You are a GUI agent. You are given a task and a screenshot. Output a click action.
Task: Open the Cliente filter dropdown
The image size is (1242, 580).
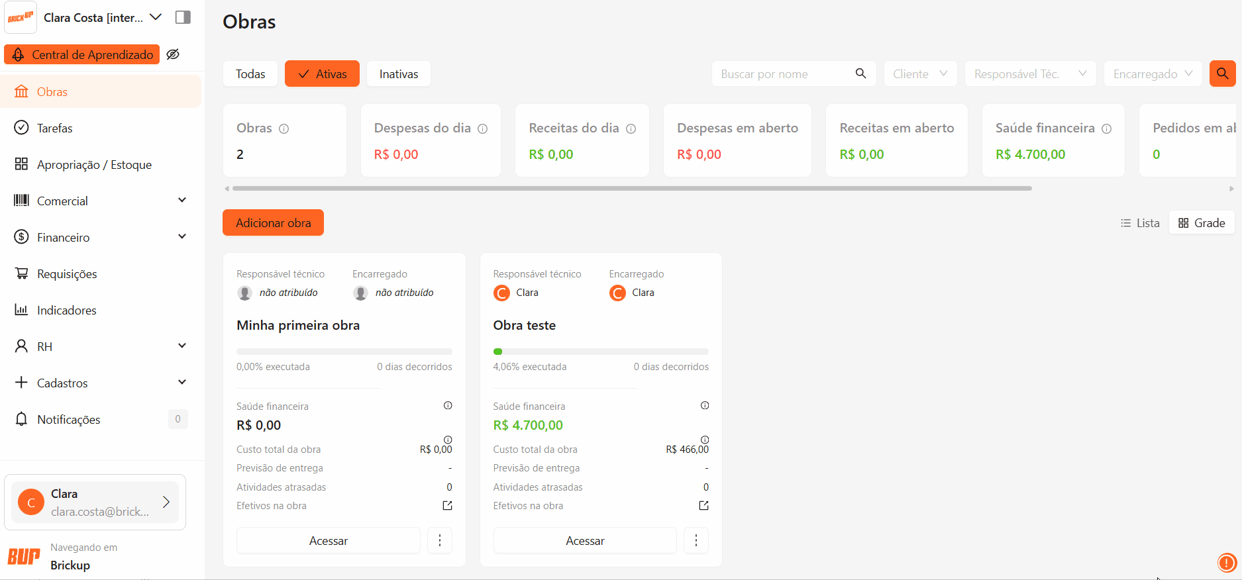[919, 73]
